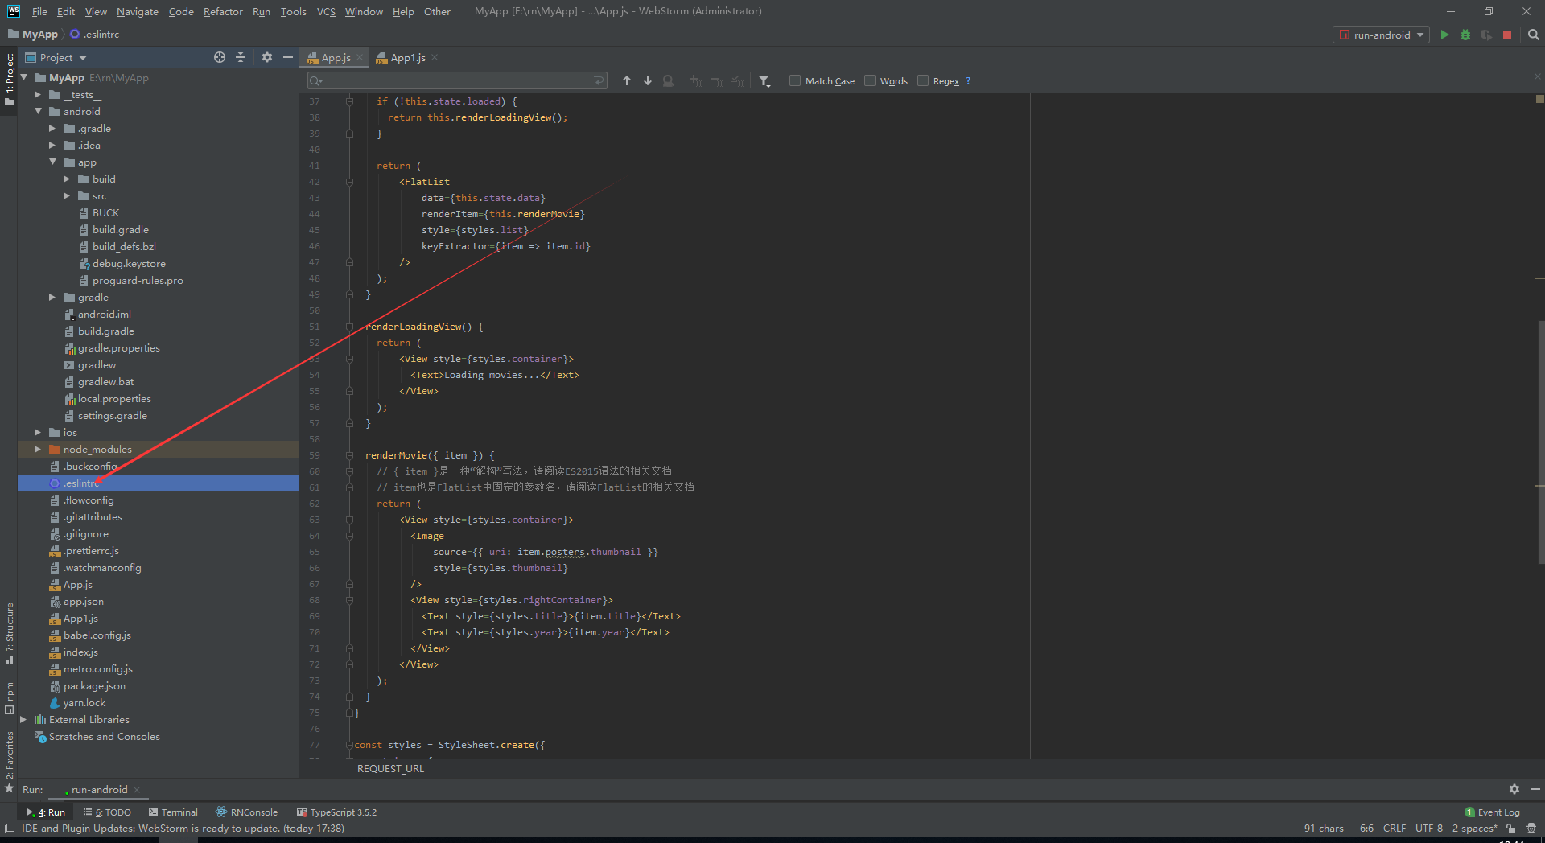Image resolution: width=1545 pixels, height=843 pixels.
Task: Open Search Everywhere magnifier
Action: pyautogui.click(x=1533, y=35)
